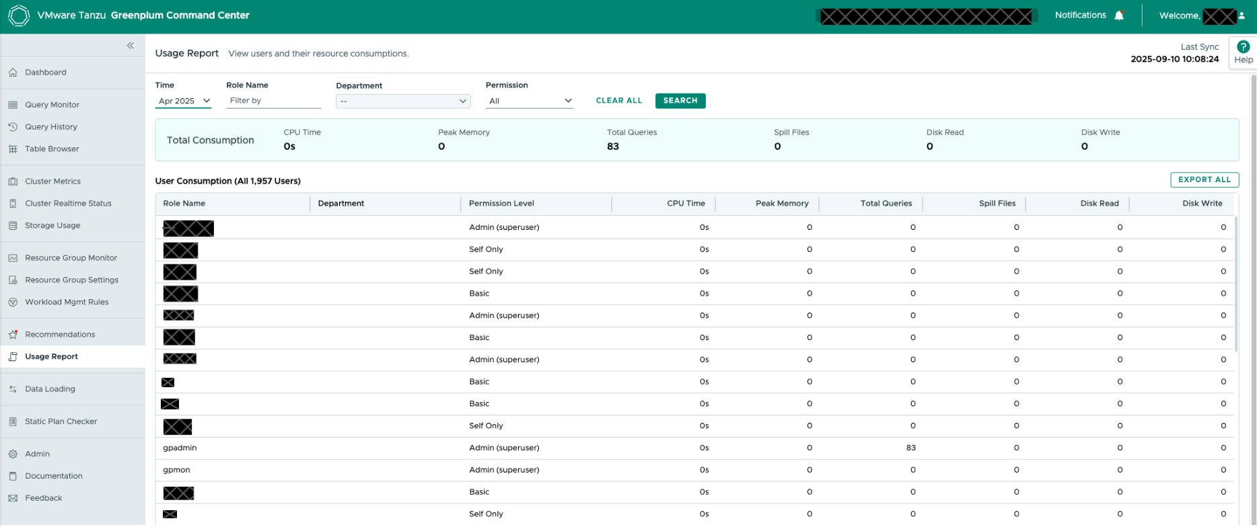The width and height of the screenshot is (1257, 527).
Task: Go to Storage Usage page
Action: (x=52, y=226)
